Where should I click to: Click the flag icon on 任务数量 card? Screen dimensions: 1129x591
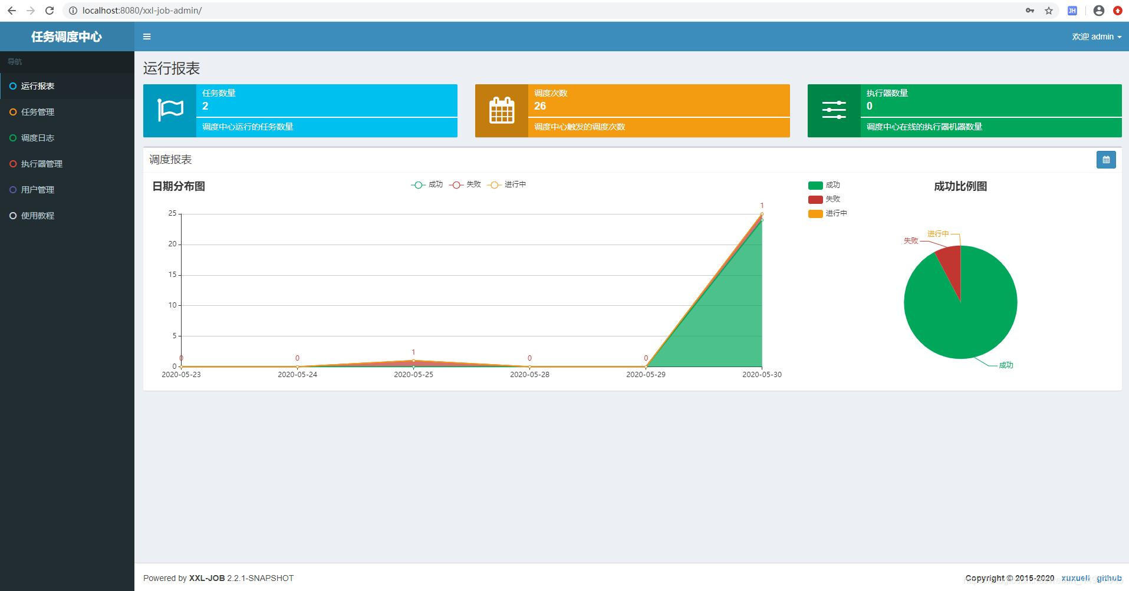pyautogui.click(x=170, y=111)
